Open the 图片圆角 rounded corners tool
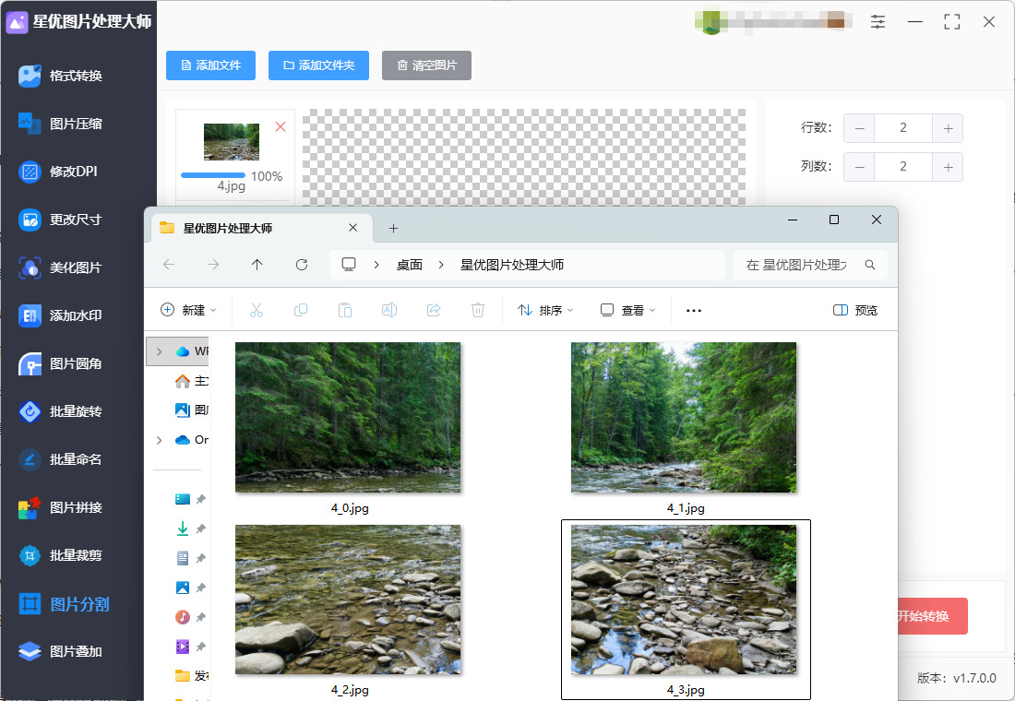The height and width of the screenshot is (701, 1015). click(x=74, y=363)
